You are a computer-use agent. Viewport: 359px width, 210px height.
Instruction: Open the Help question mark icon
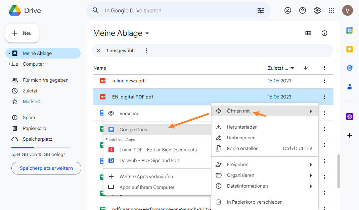coord(303,10)
